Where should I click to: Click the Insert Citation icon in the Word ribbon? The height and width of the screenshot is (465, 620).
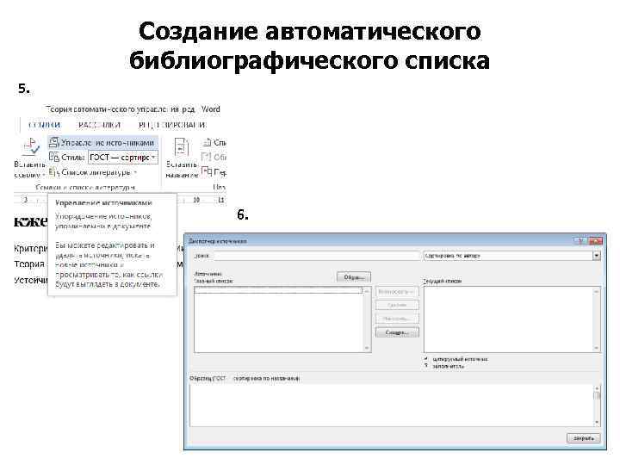30,147
